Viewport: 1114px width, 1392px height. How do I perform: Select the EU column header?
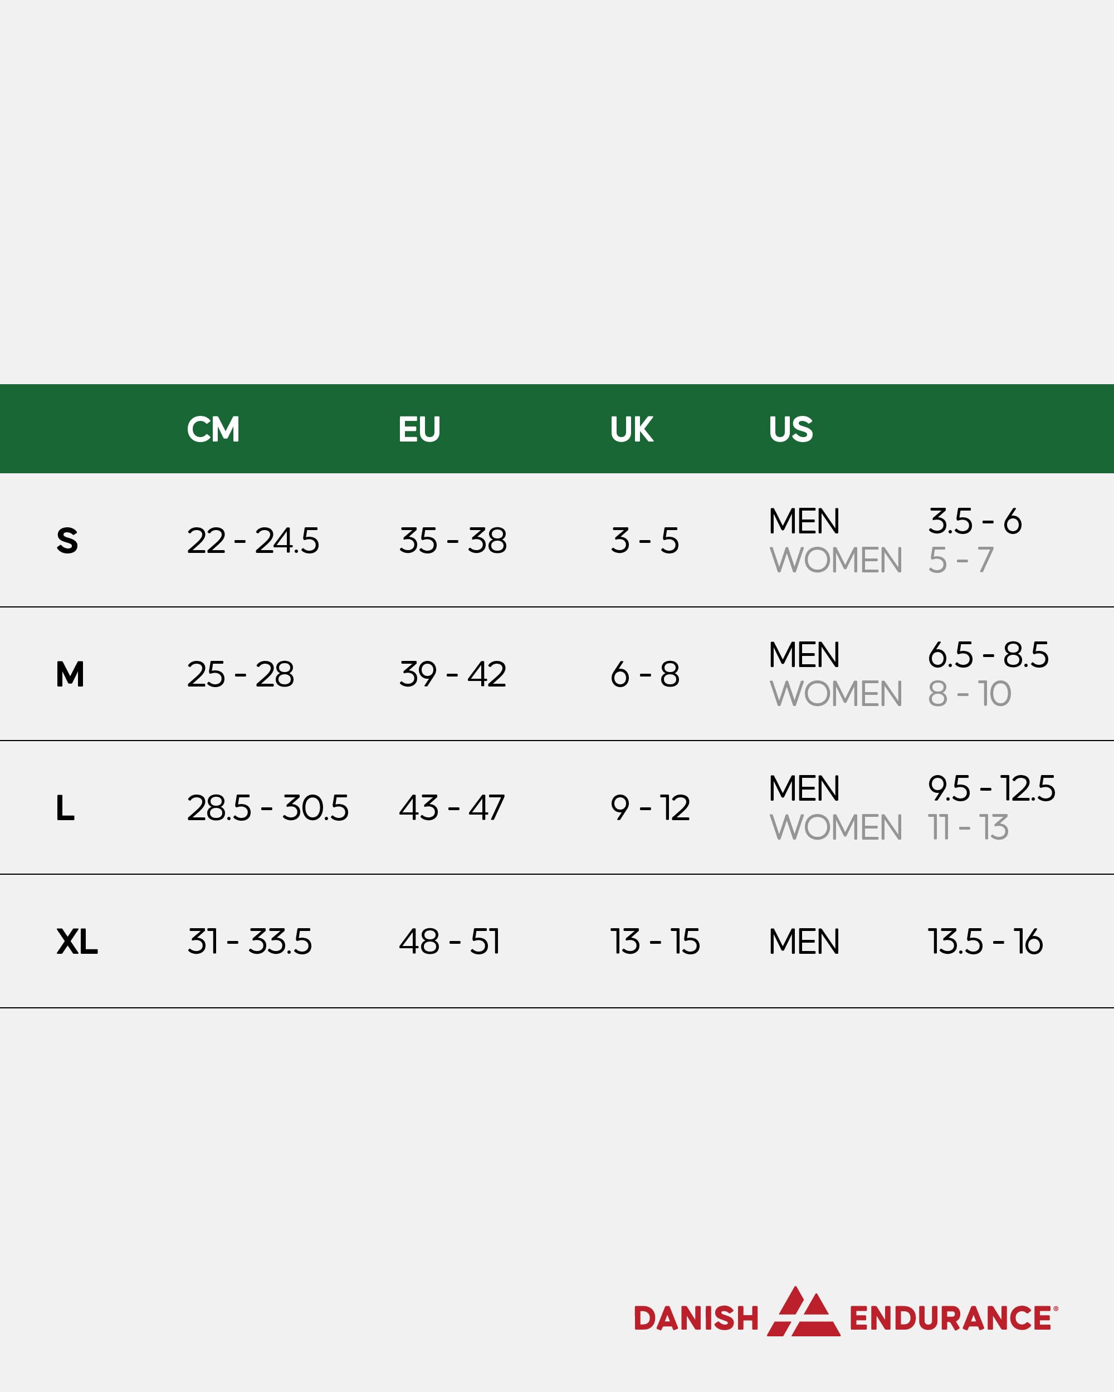tap(419, 429)
